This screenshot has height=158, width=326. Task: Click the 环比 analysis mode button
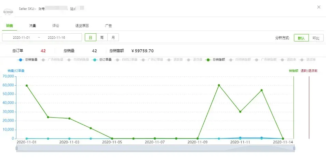(x=316, y=38)
